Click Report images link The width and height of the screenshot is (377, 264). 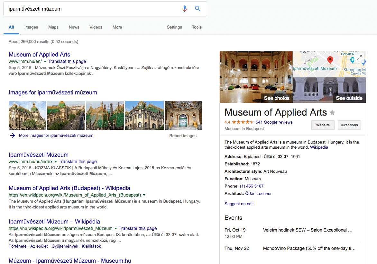click(183, 136)
